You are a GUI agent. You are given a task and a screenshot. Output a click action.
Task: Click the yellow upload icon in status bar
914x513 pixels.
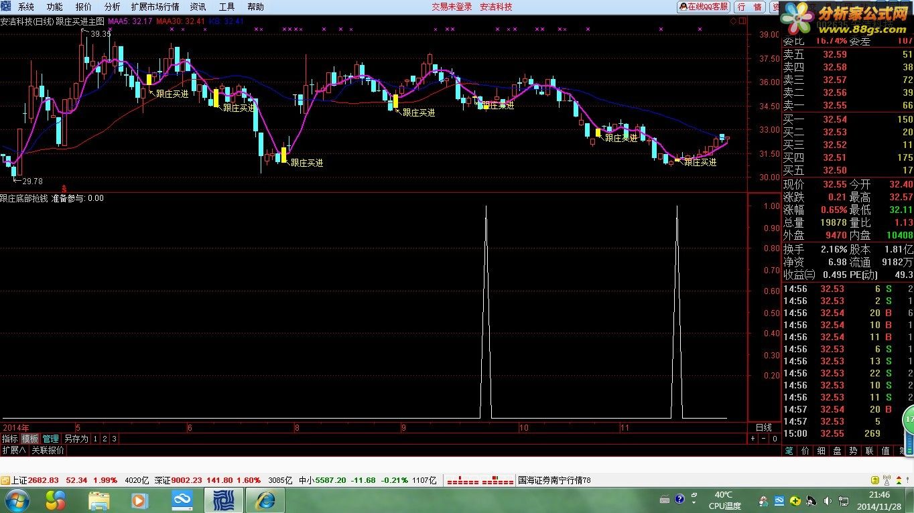(x=875, y=480)
